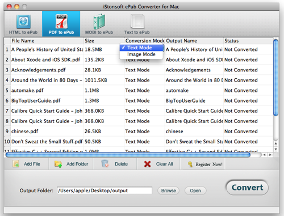
Task: Select file Around the World in 80 Days
Action: (47, 80)
